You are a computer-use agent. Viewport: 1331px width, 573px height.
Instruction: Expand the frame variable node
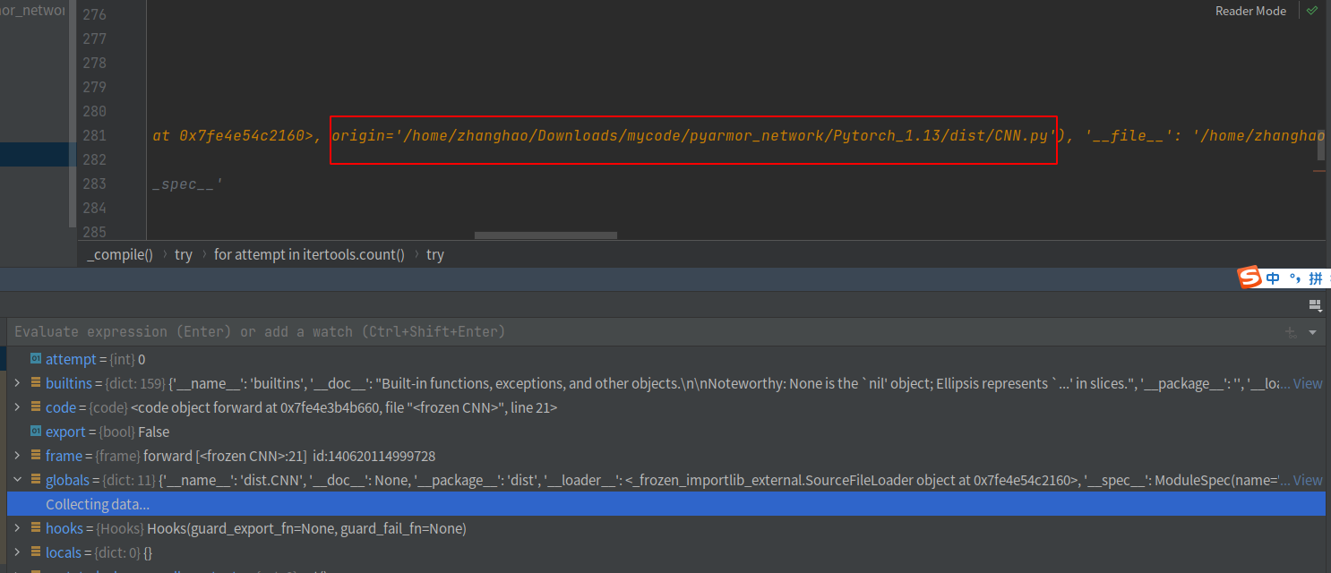tap(17, 456)
